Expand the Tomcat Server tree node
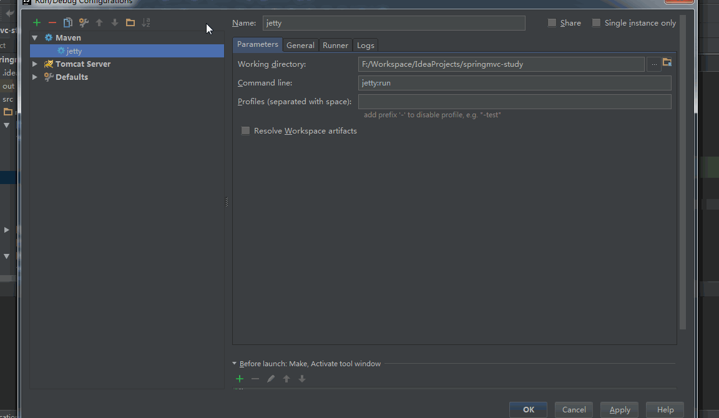The height and width of the screenshot is (418, 719). (x=35, y=64)
